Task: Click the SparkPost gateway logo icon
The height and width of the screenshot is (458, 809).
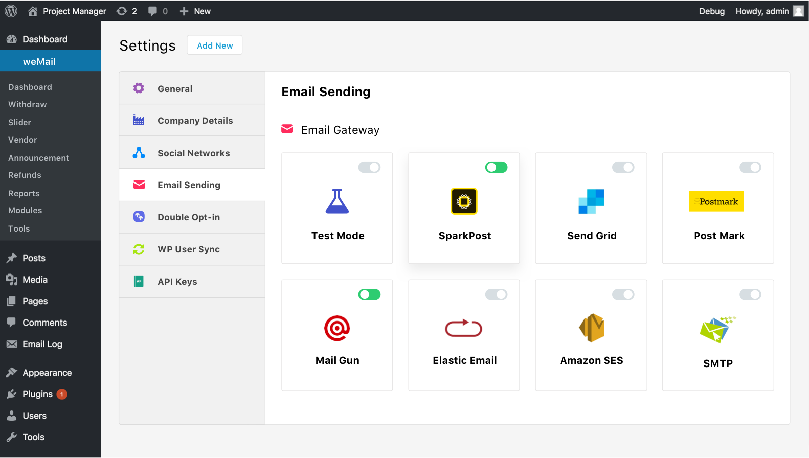Action: point(464,201)
